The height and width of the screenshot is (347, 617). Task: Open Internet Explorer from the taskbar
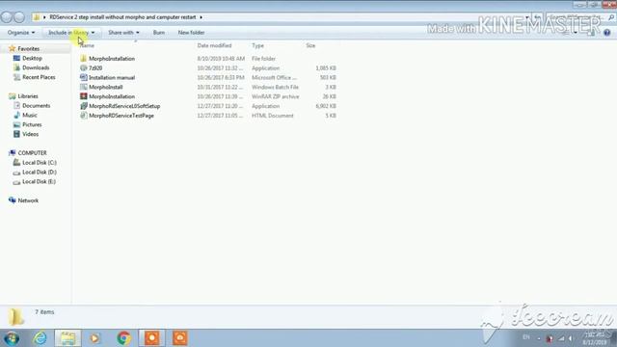pos(40,338)
